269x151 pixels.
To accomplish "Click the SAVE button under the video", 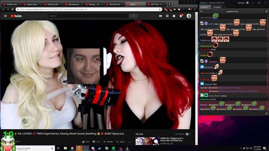I will (121, 142).
